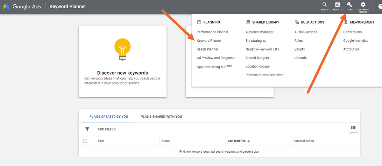Open the Search tool in top bar
Image resolution: width=382 pixels, height=166 pixels.
click(324, 6)
